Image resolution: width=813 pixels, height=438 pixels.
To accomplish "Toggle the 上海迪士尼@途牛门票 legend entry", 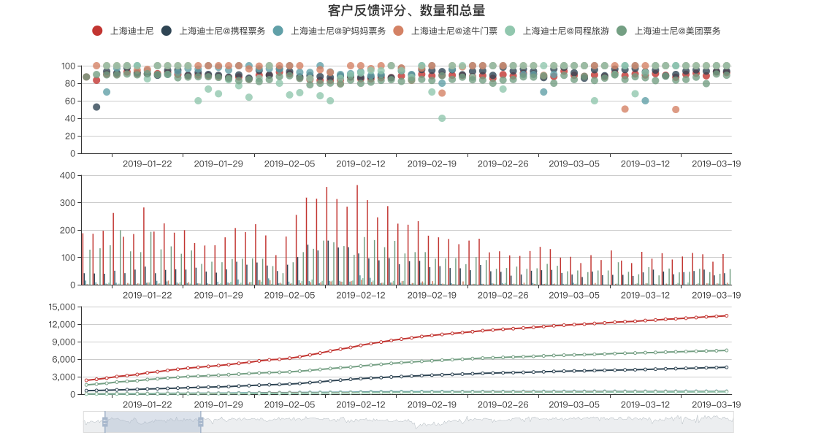I will [445, 31].
